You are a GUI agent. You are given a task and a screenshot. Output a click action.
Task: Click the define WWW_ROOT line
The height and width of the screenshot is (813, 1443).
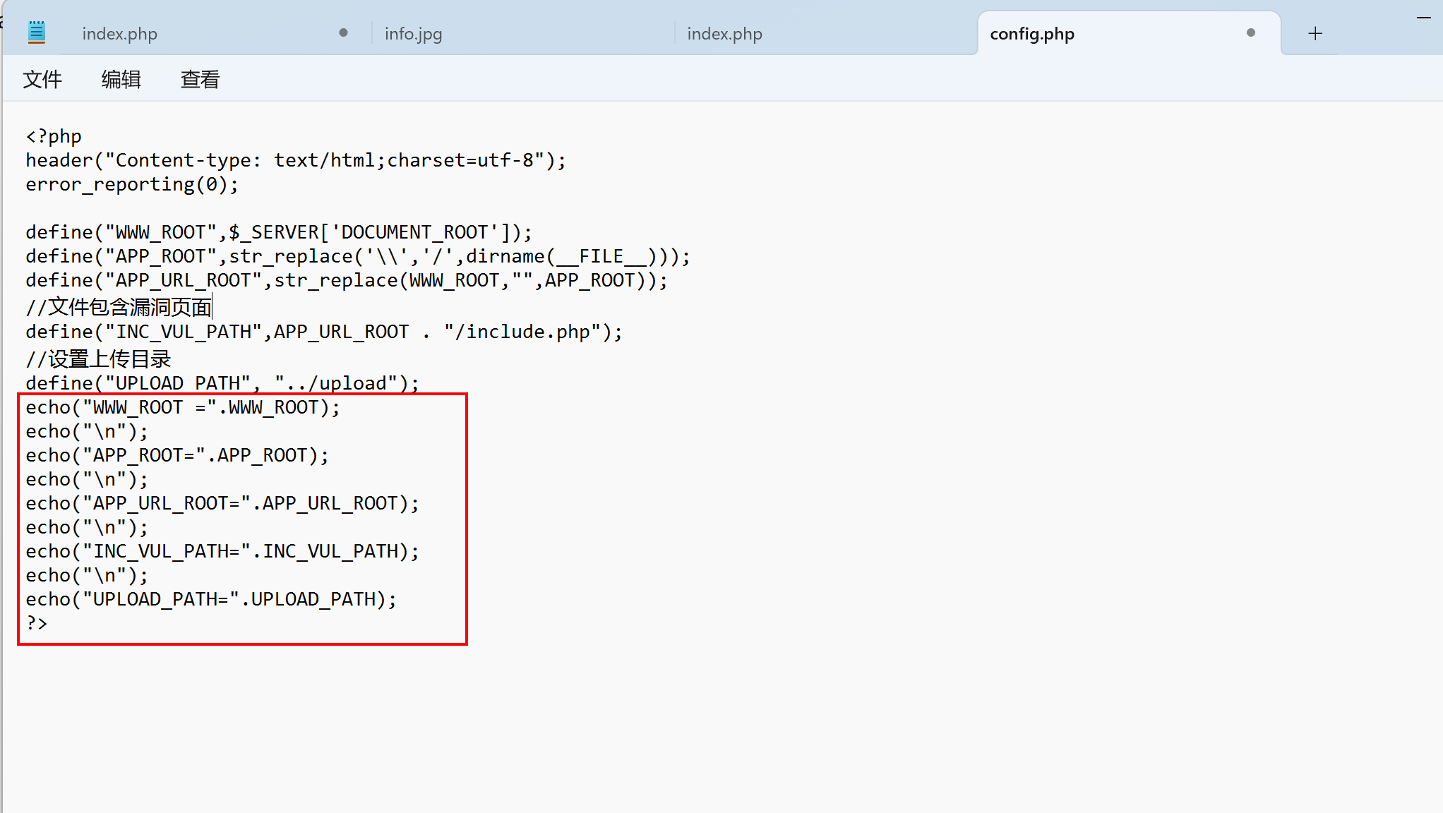click(x=279, y=232)
